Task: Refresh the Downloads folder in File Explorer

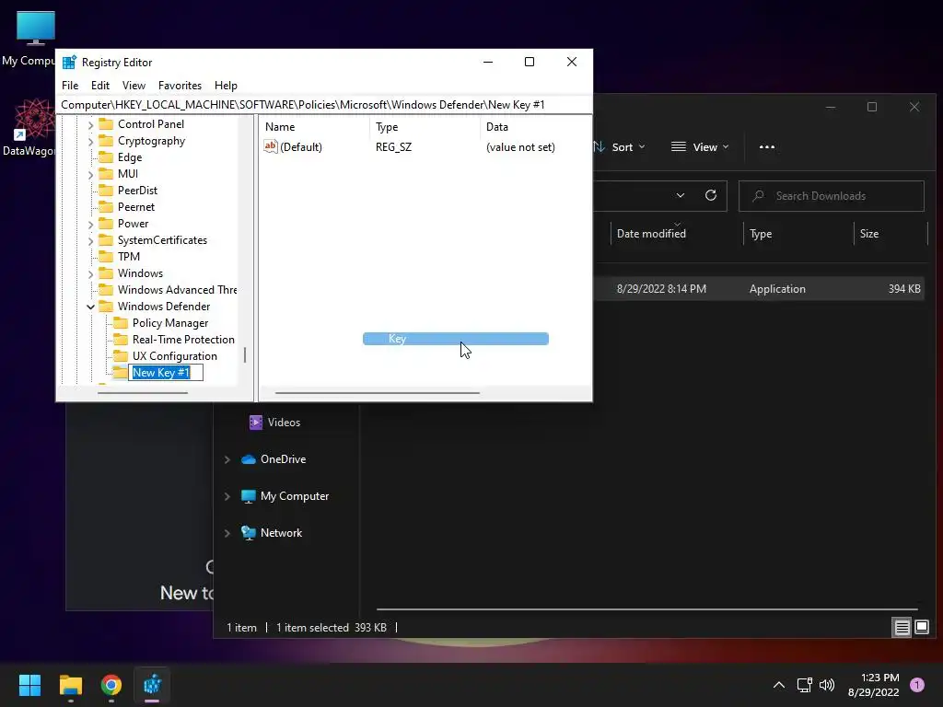Action: 711,195
